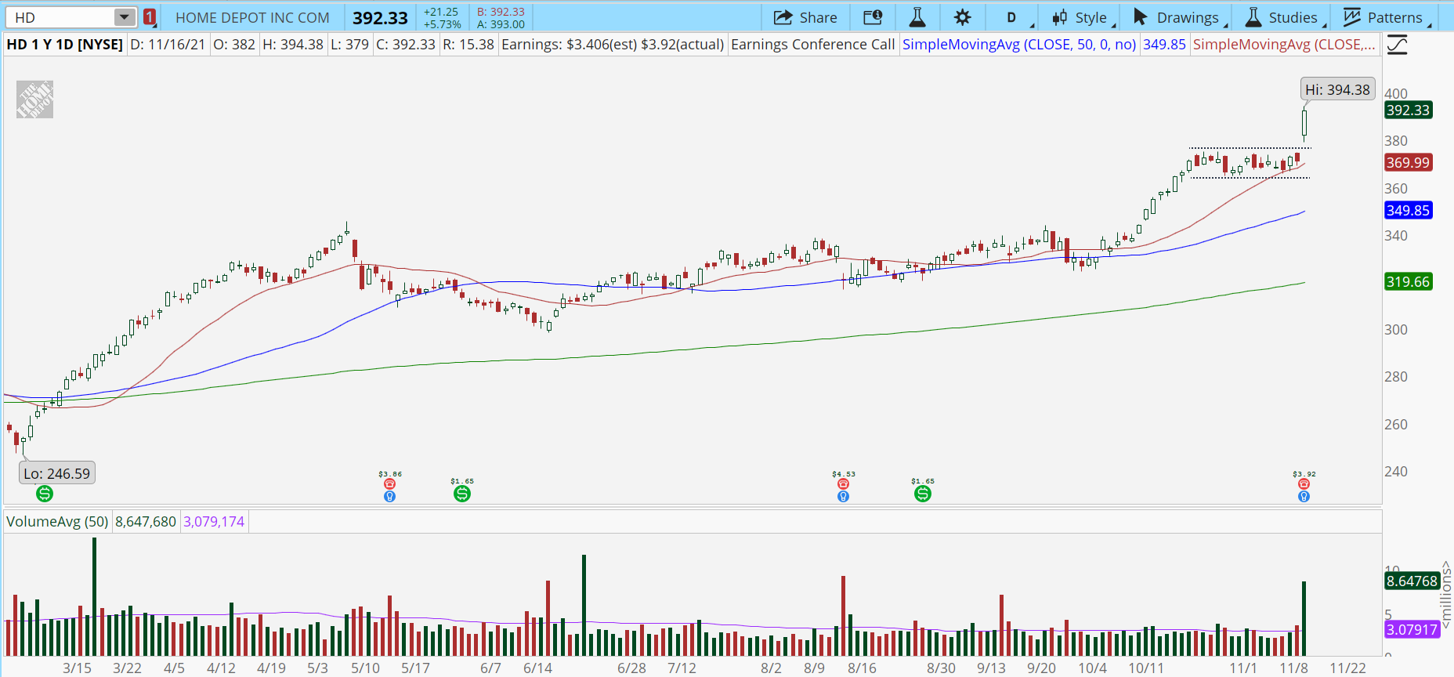
Task: Click the HD 1 Y 1D [NYSE] chart title
Action: (x=64, y=45)
